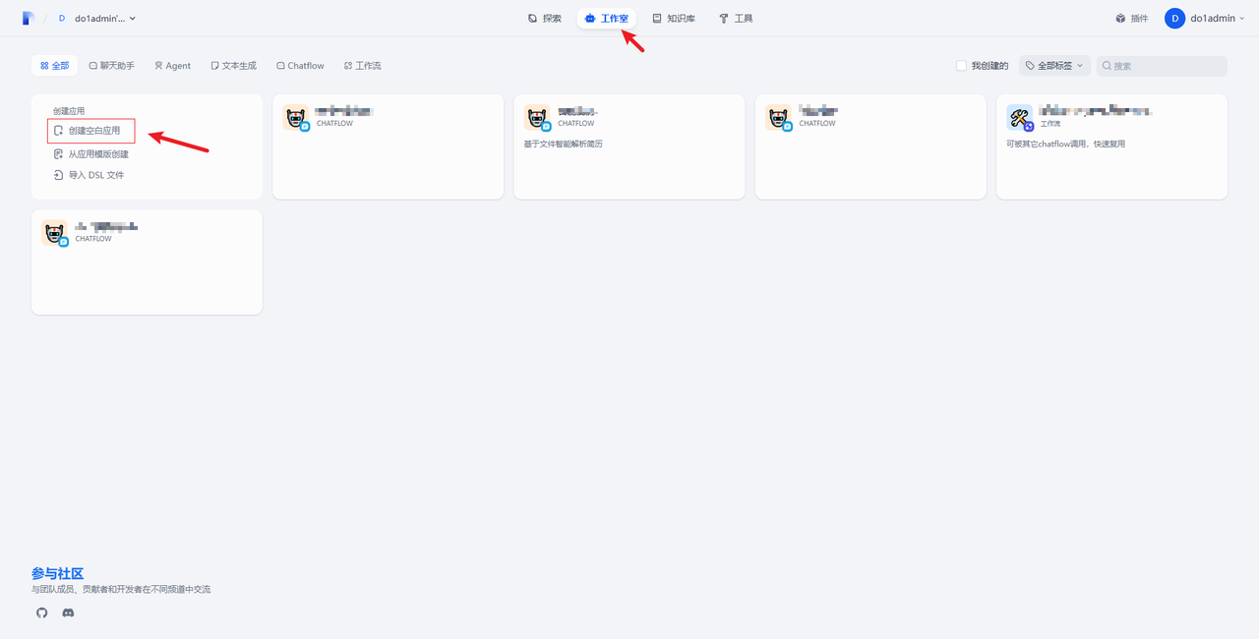Filter apps by the Agent tab

click(x=172, y=66)
